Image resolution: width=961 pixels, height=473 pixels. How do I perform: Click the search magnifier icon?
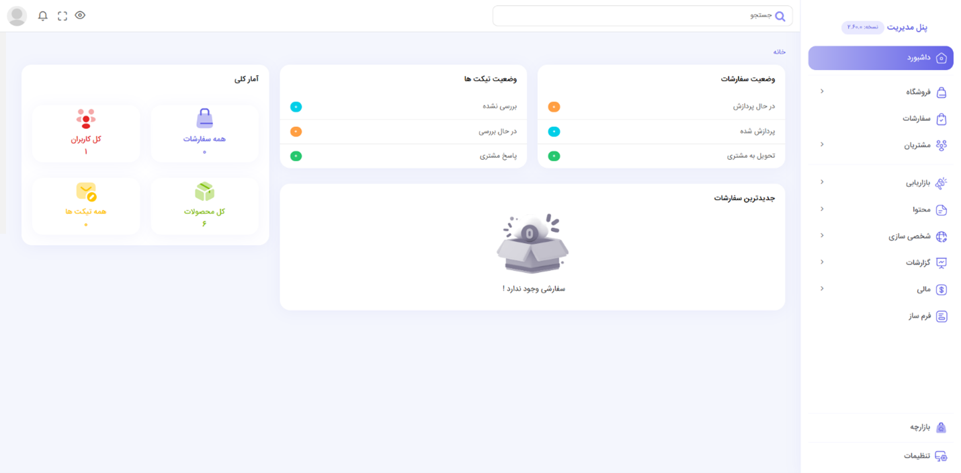click(x=780, y=16)
